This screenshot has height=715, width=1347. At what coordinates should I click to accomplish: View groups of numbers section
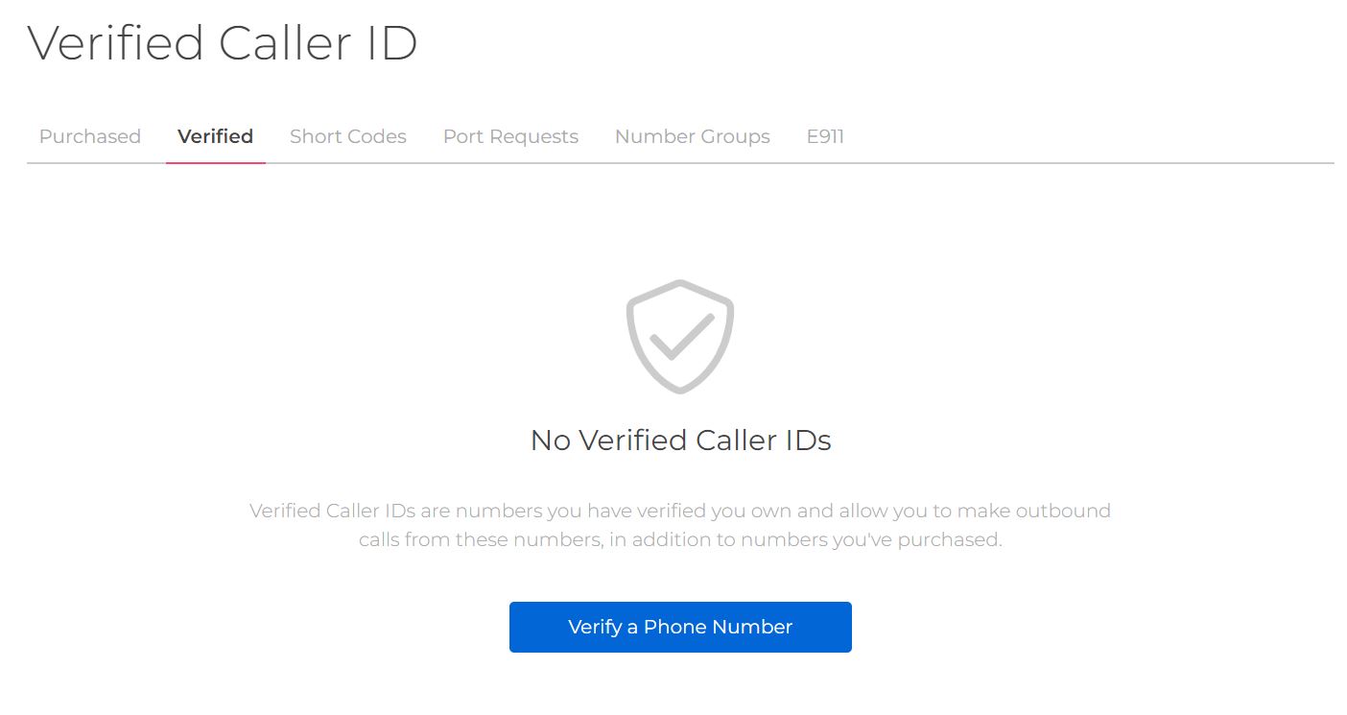pyautogui.click(x=692, y=136)
